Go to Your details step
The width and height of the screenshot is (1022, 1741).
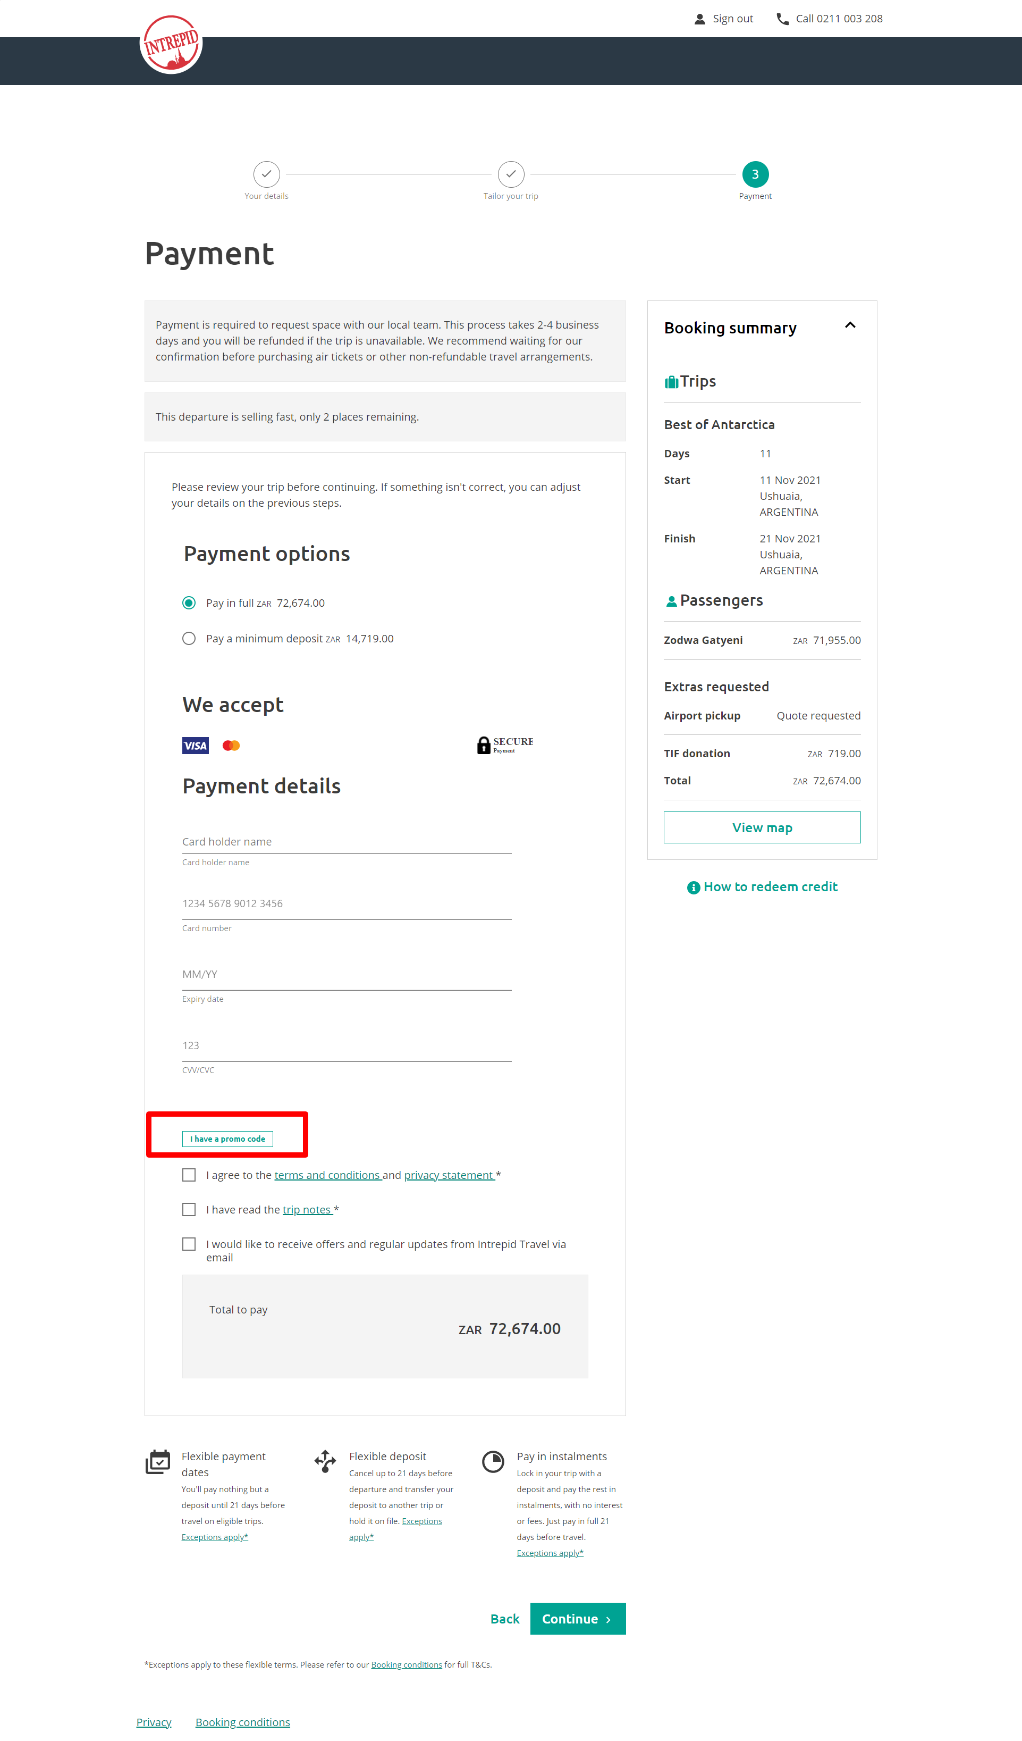pos(267,174)
